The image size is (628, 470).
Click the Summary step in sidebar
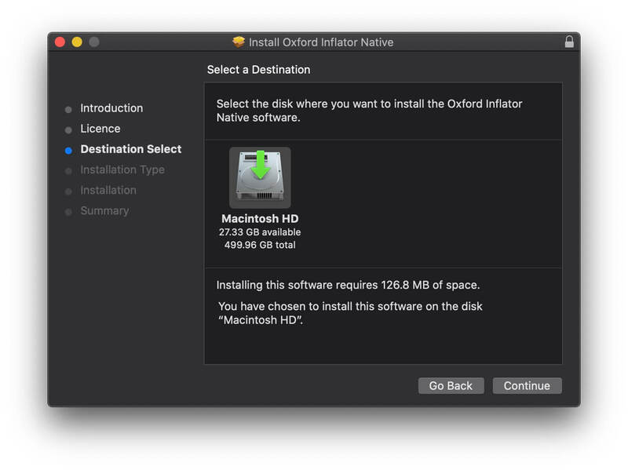click(104, 210)
